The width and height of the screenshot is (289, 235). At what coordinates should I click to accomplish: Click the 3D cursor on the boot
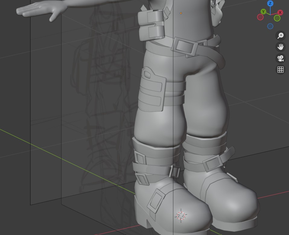[181, 216]
